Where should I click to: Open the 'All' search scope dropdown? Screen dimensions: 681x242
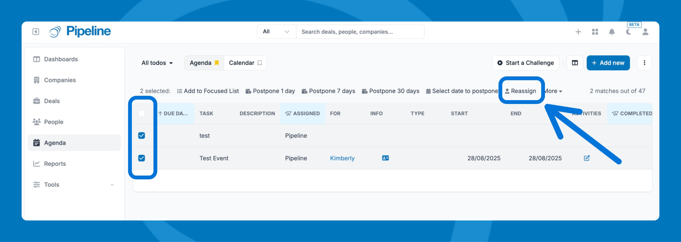276,32
